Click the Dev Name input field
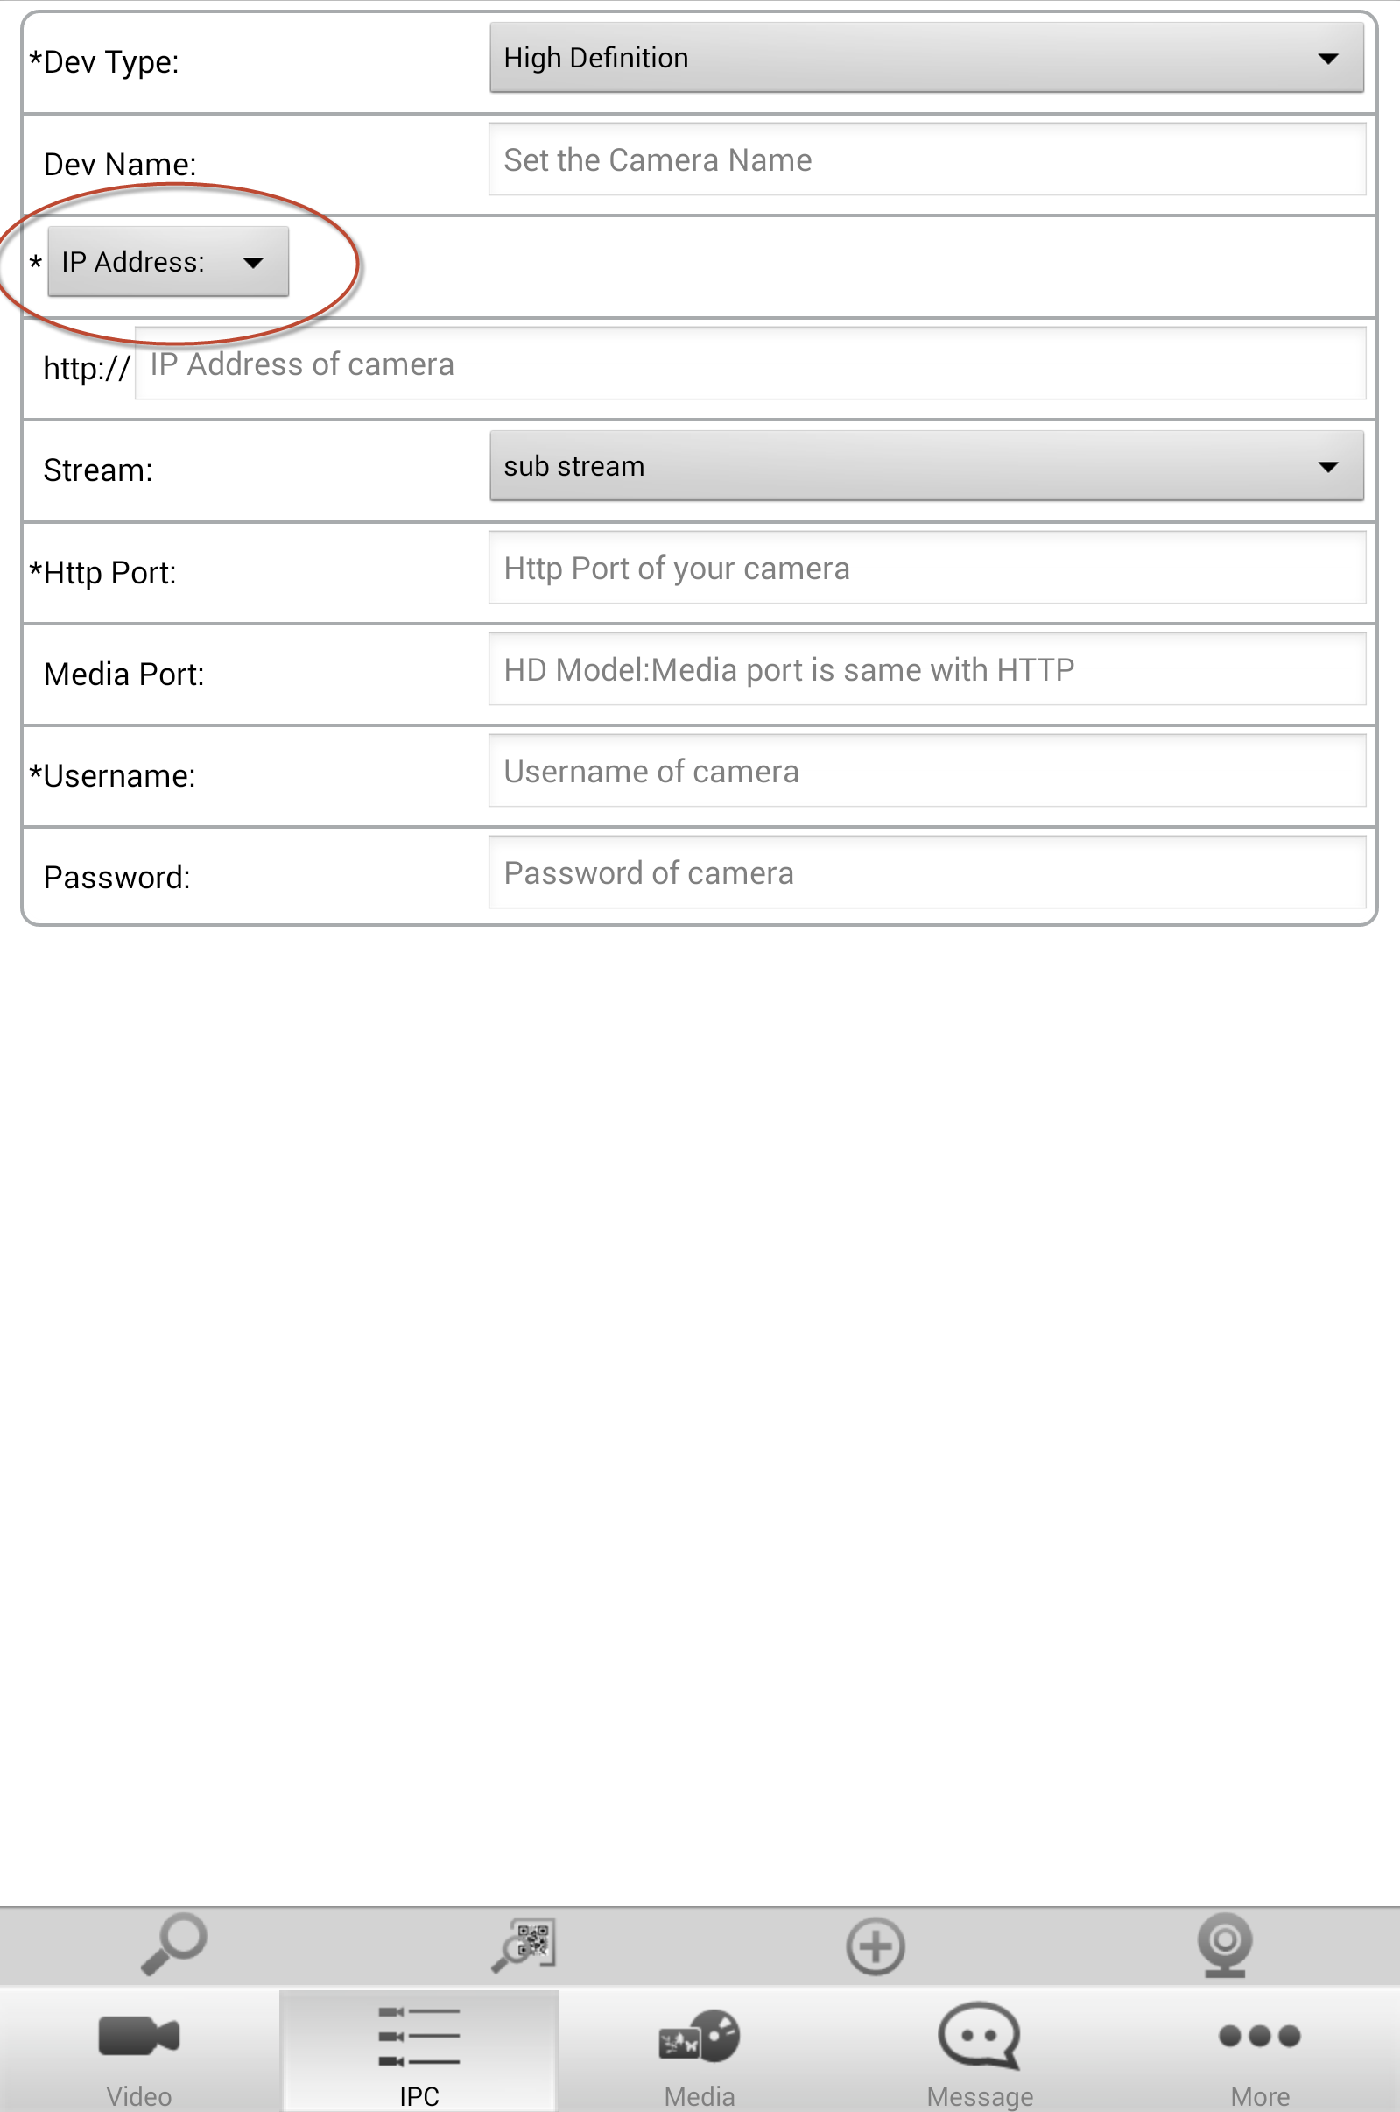Screen dimensions: 1400x2112 click(926, 159)
